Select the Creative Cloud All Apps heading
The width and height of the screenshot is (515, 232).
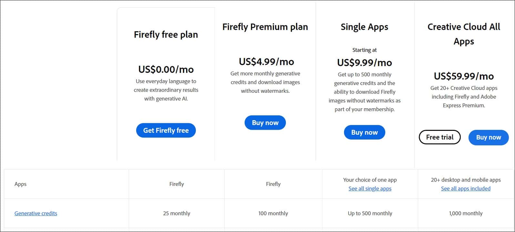click(x=464, y=34)
